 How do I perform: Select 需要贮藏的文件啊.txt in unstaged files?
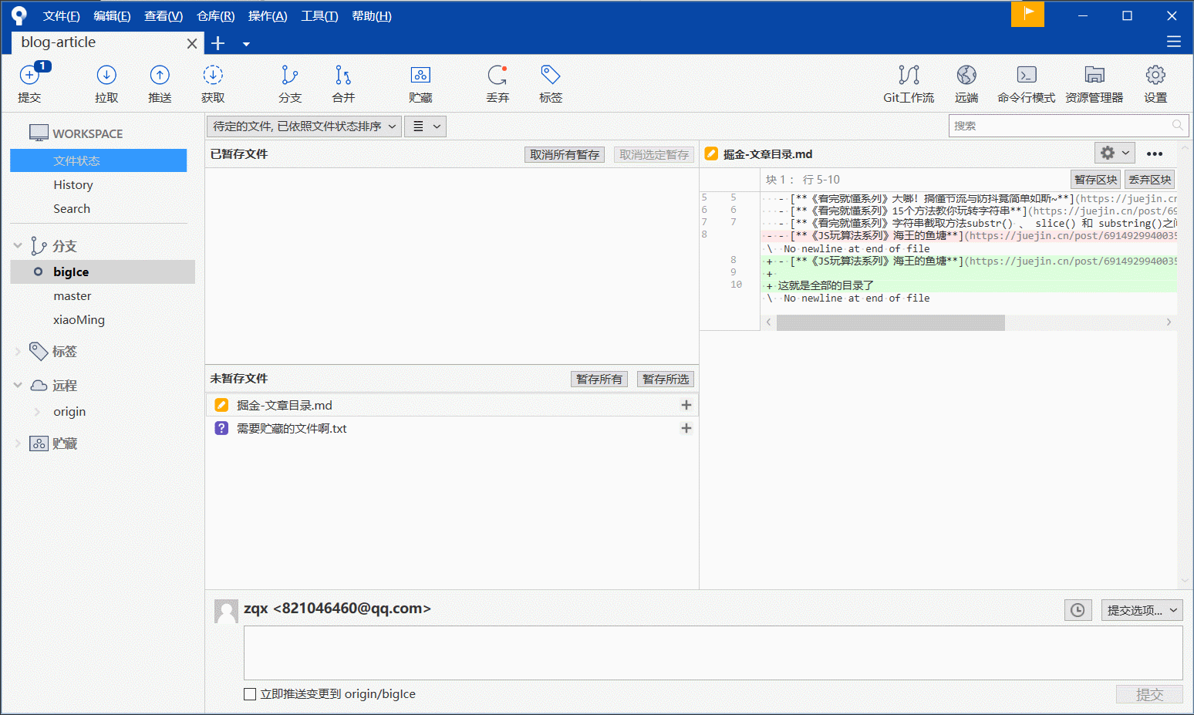[x=452, y=428]
